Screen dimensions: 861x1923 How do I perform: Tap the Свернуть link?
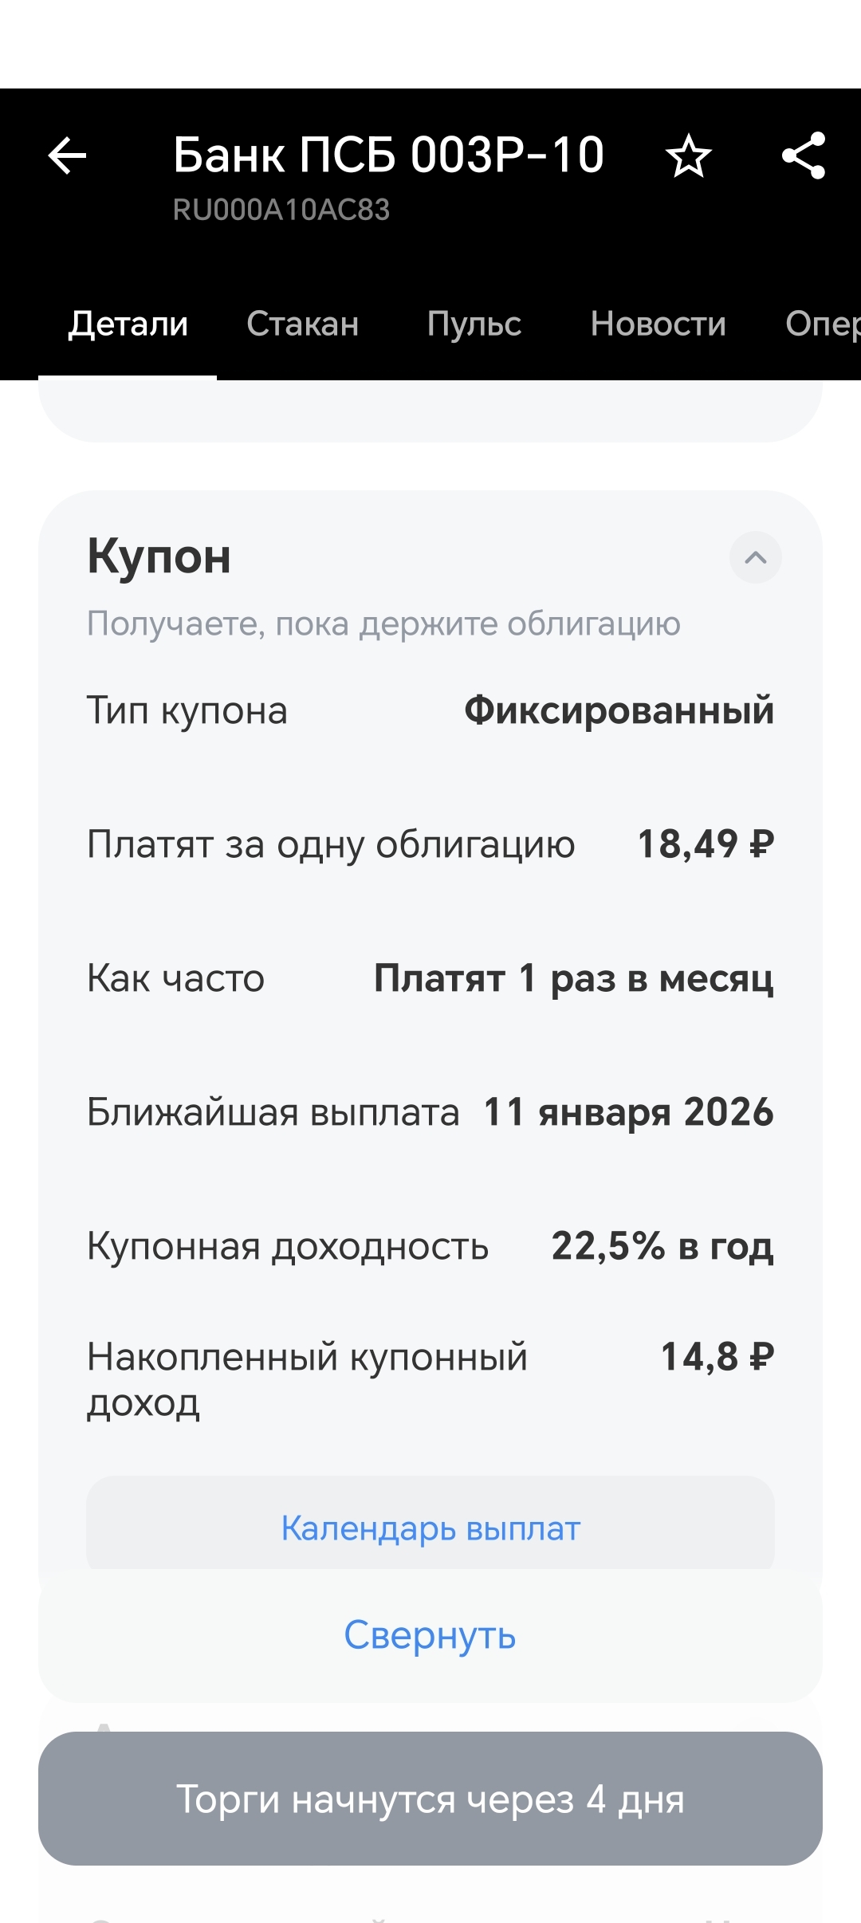coord(431,1634)
